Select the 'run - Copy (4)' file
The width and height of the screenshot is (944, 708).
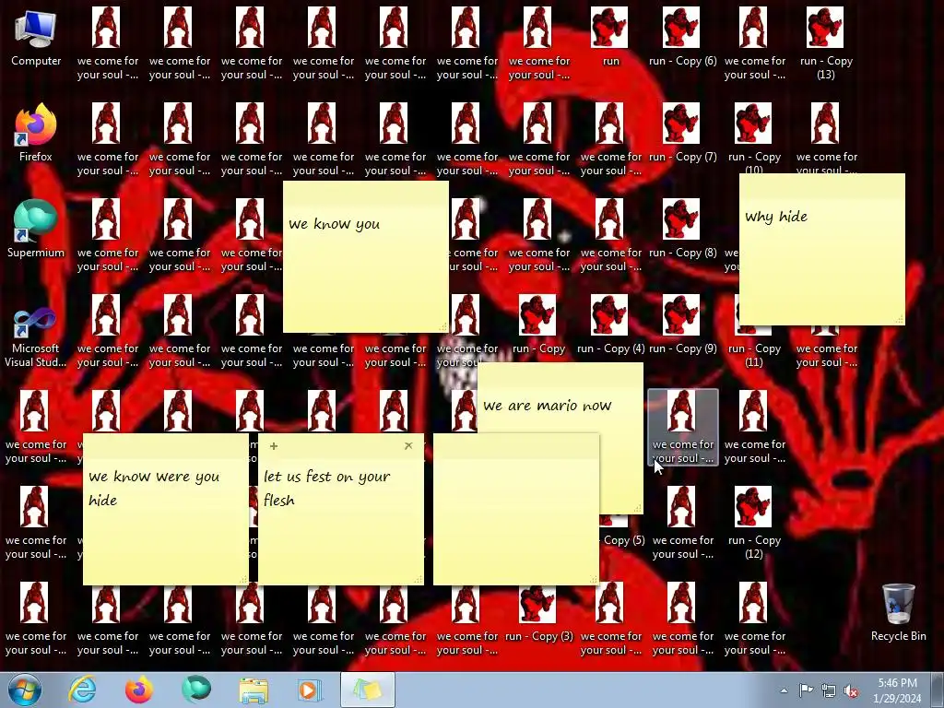pyautogui.click(x=610, y=324)
